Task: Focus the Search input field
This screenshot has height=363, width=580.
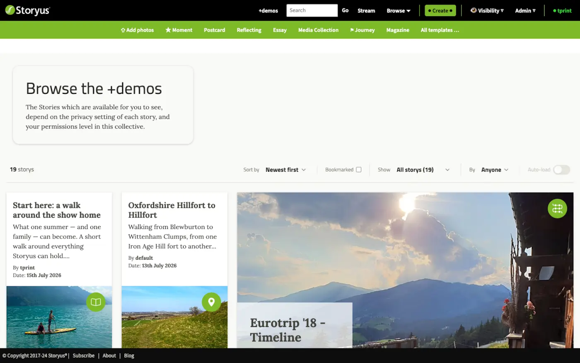Action: coord(312,10)
